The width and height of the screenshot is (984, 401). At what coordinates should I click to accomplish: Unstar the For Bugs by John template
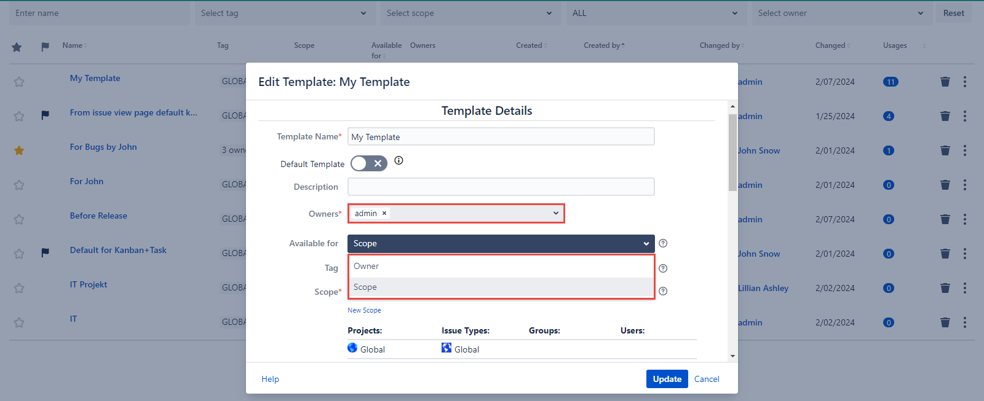pyautogui.click(x=19, y=150)
